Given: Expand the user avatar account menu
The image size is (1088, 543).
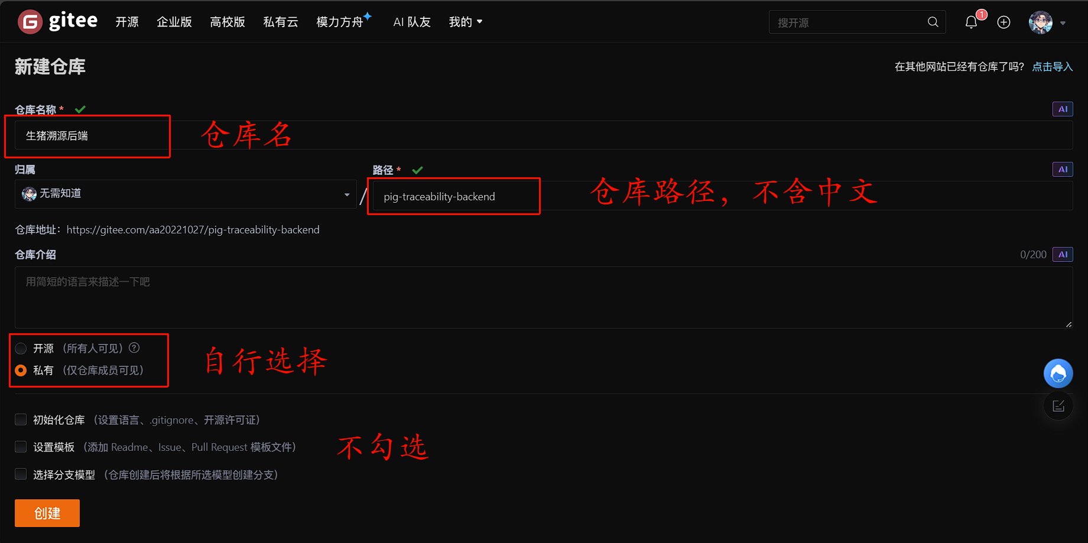Looking at the screenshot, I should pyautogui.click(x=1047, y=22).
